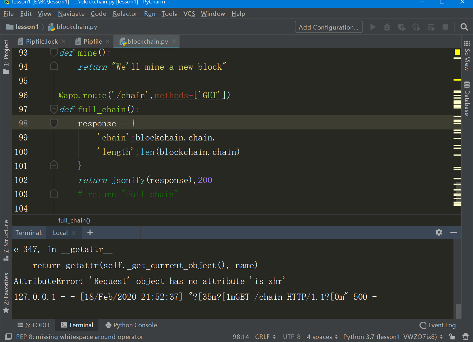Click fold end marker at line 94
Image resolution: width=473 pixels, height=342 pixels.
pos(54,66)
